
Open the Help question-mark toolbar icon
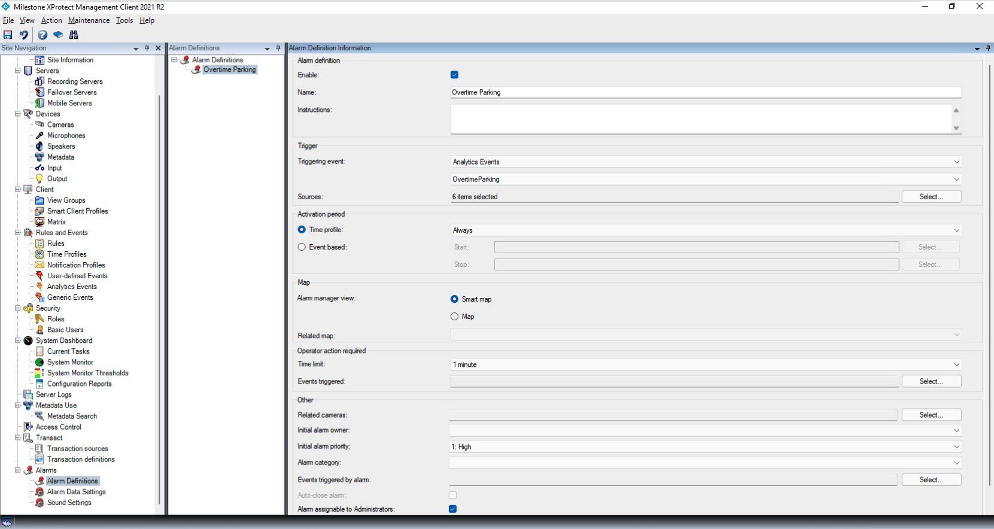(x=42, y=35)
